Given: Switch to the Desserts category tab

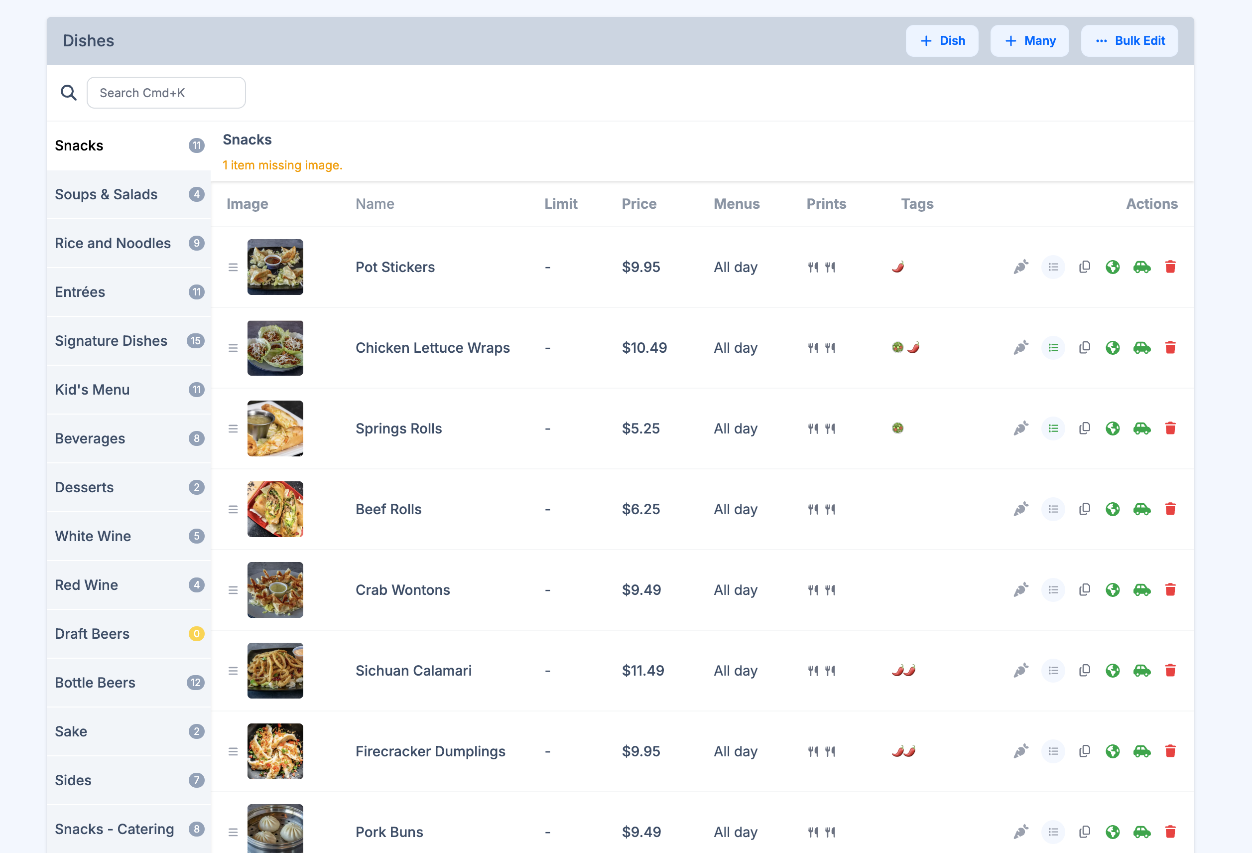Looking at the screenshot, I should click(84, 487).
